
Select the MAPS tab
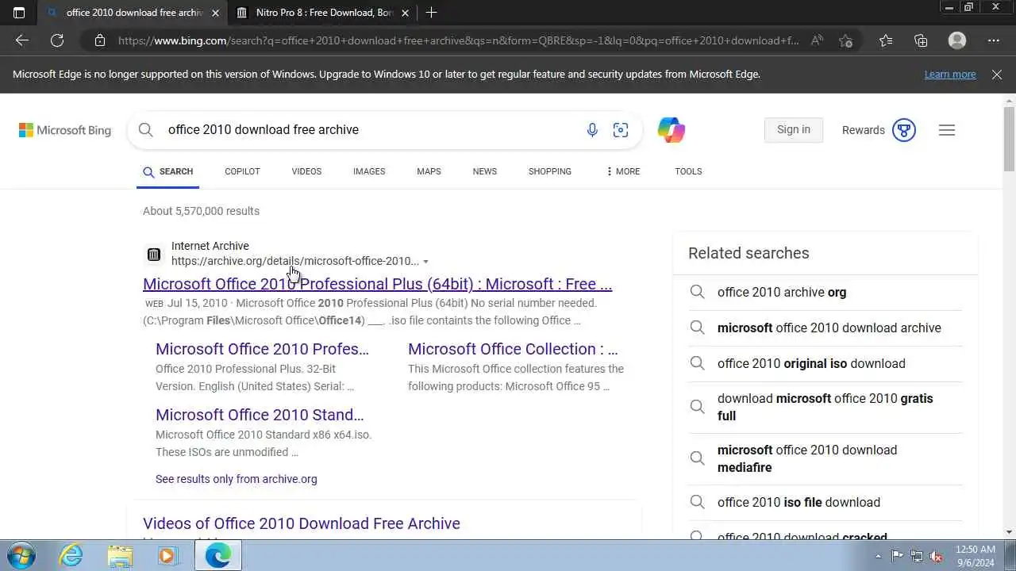tap(429, 171)
